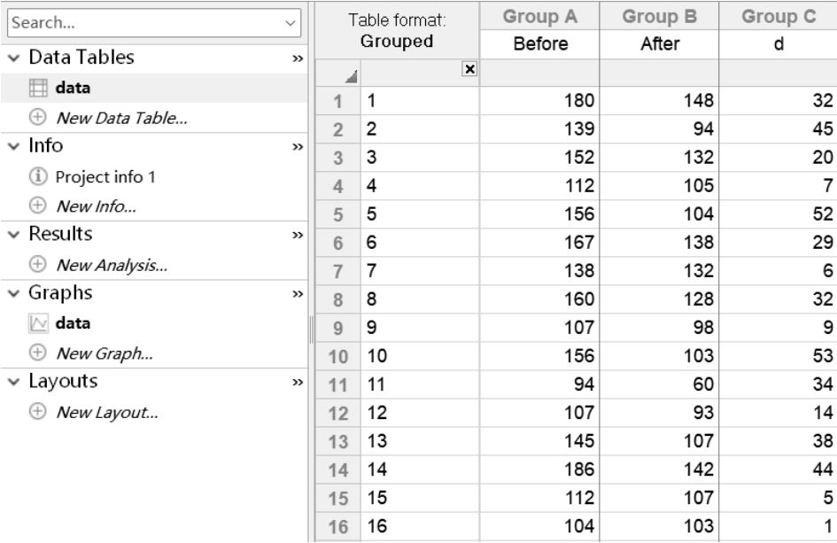Collapse the Layouts section chevron

pyautogui.click(x=11, y=383)
